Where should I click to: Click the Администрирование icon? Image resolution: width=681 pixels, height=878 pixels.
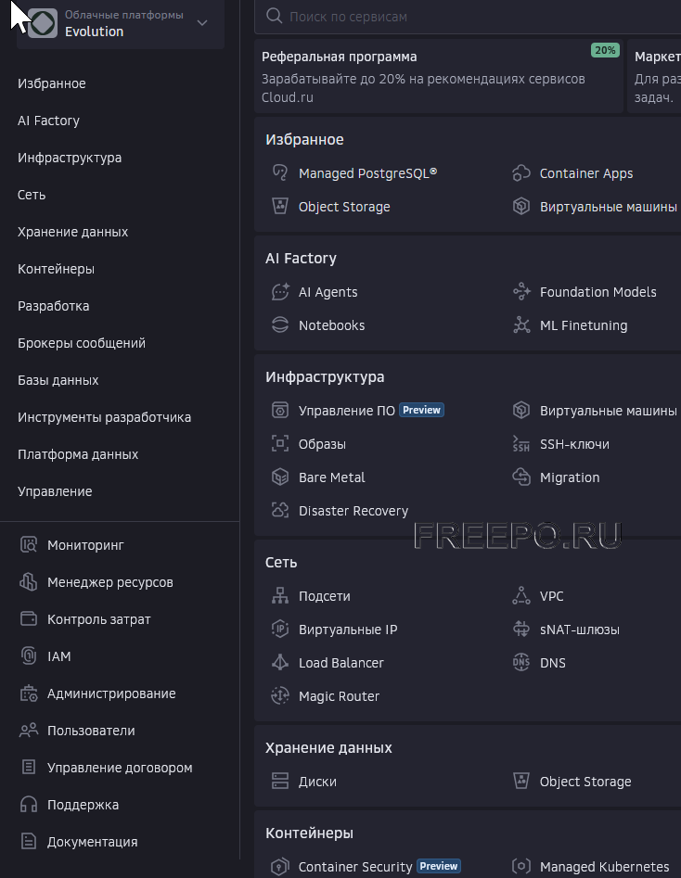pyautogui.click(x=29, y=693)
